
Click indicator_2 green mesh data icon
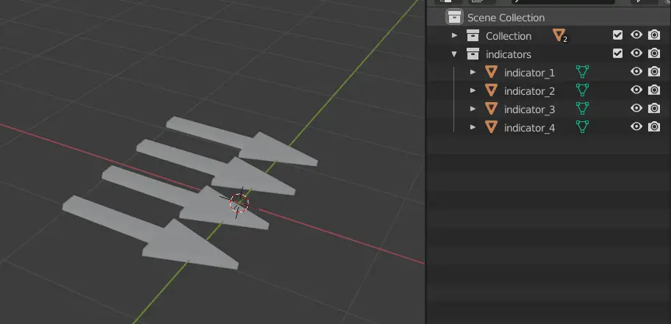pos(582,90)
